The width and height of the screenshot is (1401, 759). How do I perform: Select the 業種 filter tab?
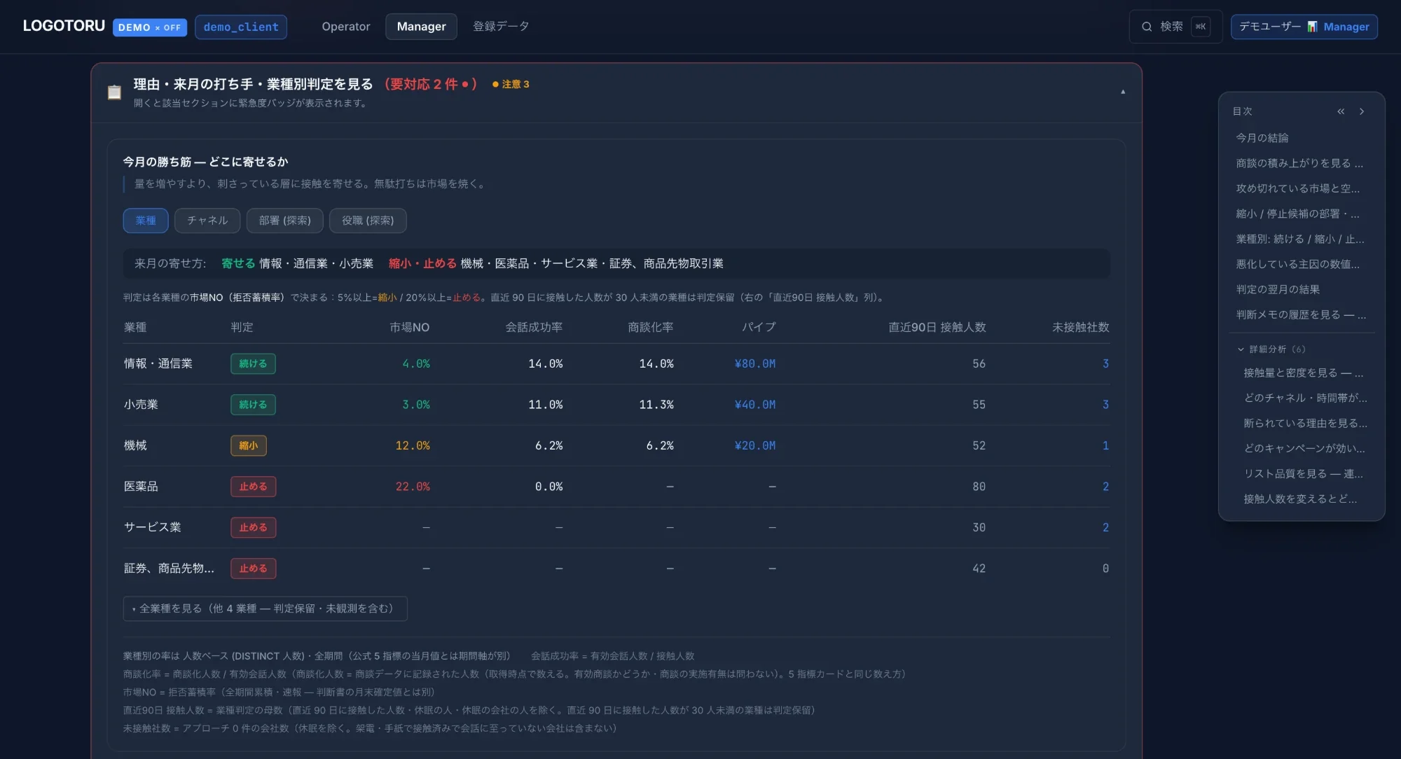coord(146,221)
